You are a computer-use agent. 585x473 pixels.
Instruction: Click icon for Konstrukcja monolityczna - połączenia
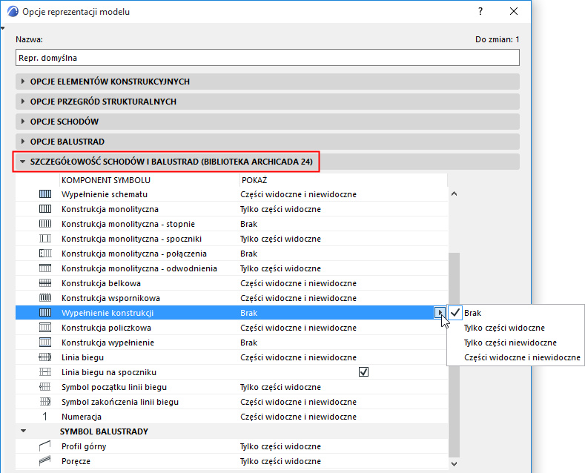tap(45, 254)
